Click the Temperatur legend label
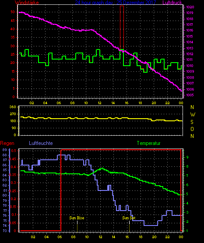 148,143
